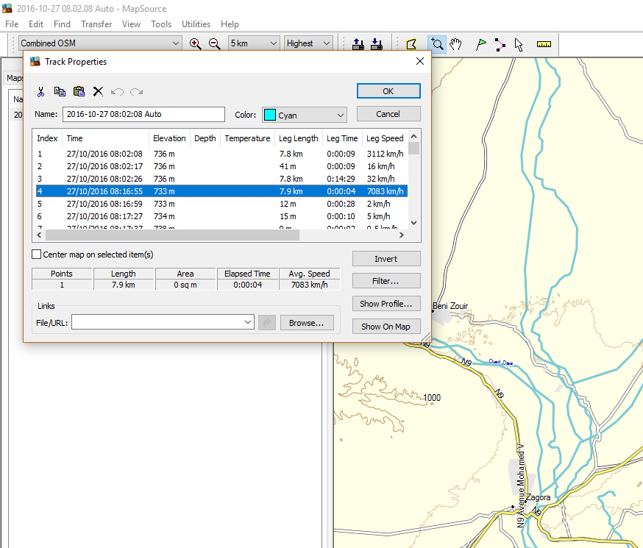The image size is (643, 548).
Task: Select the Waypoint flag tool
Action: (x=480, y=44)
